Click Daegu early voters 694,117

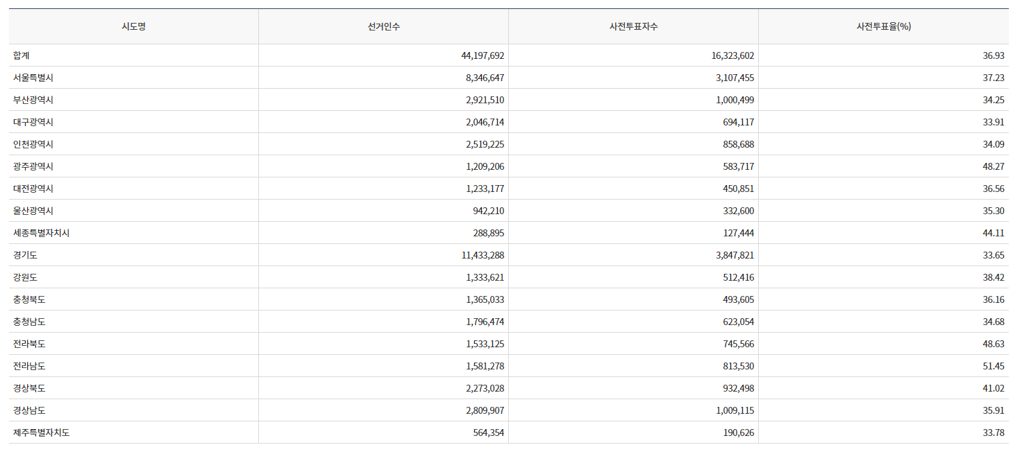click(x=739, y=122)
